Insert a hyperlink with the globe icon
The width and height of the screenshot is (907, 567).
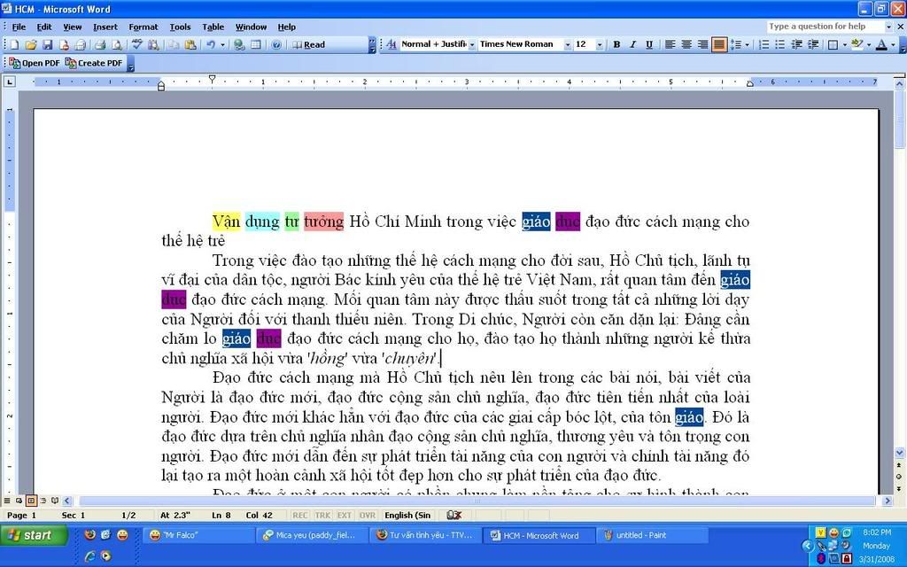[239, 44]
